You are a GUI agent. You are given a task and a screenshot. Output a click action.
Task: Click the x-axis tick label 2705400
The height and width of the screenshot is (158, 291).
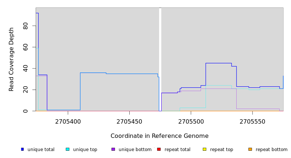point(68,121)
